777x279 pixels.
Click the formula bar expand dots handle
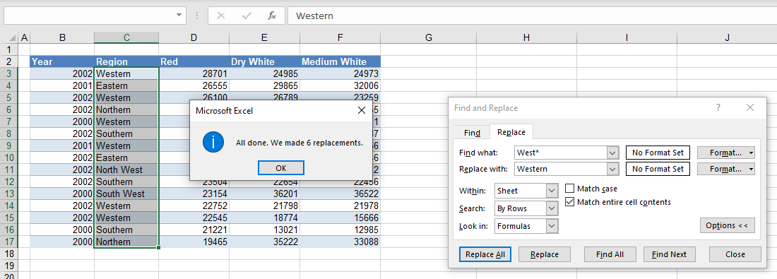(197, 16)
